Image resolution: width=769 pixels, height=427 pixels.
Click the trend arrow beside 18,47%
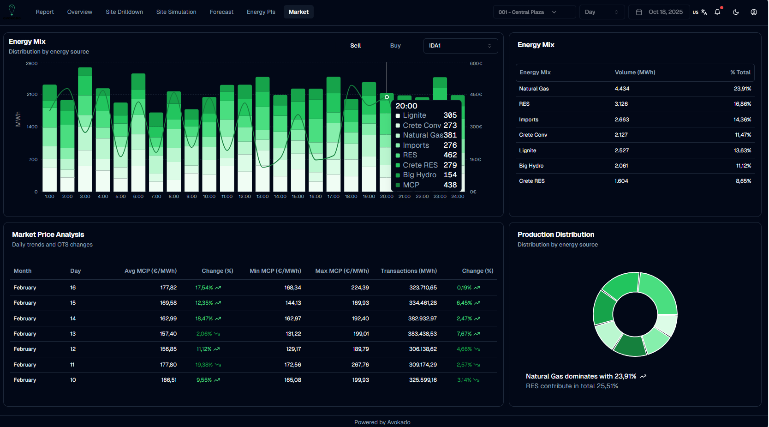[218, 319]
